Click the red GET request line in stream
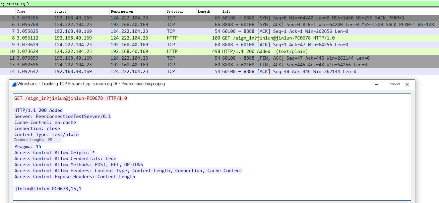This screenshot has height=203, width=439. click(x=71, y=98)
